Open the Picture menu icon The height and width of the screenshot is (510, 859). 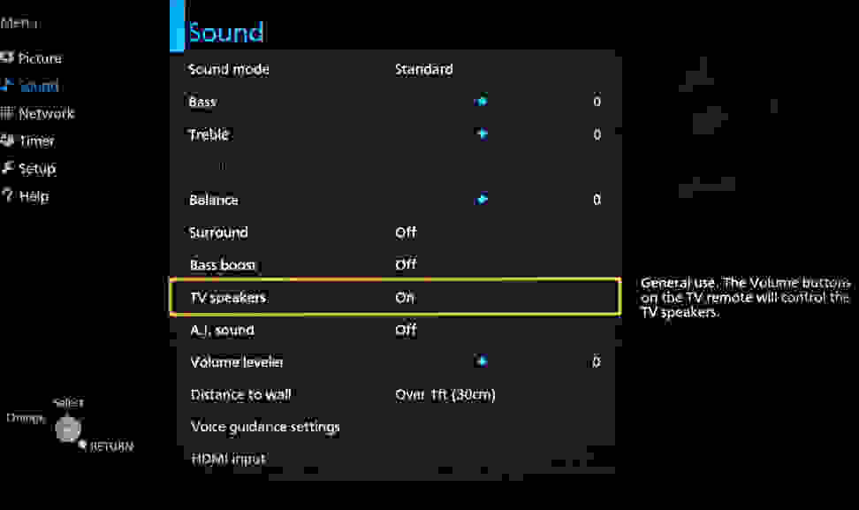pos(7,57)
